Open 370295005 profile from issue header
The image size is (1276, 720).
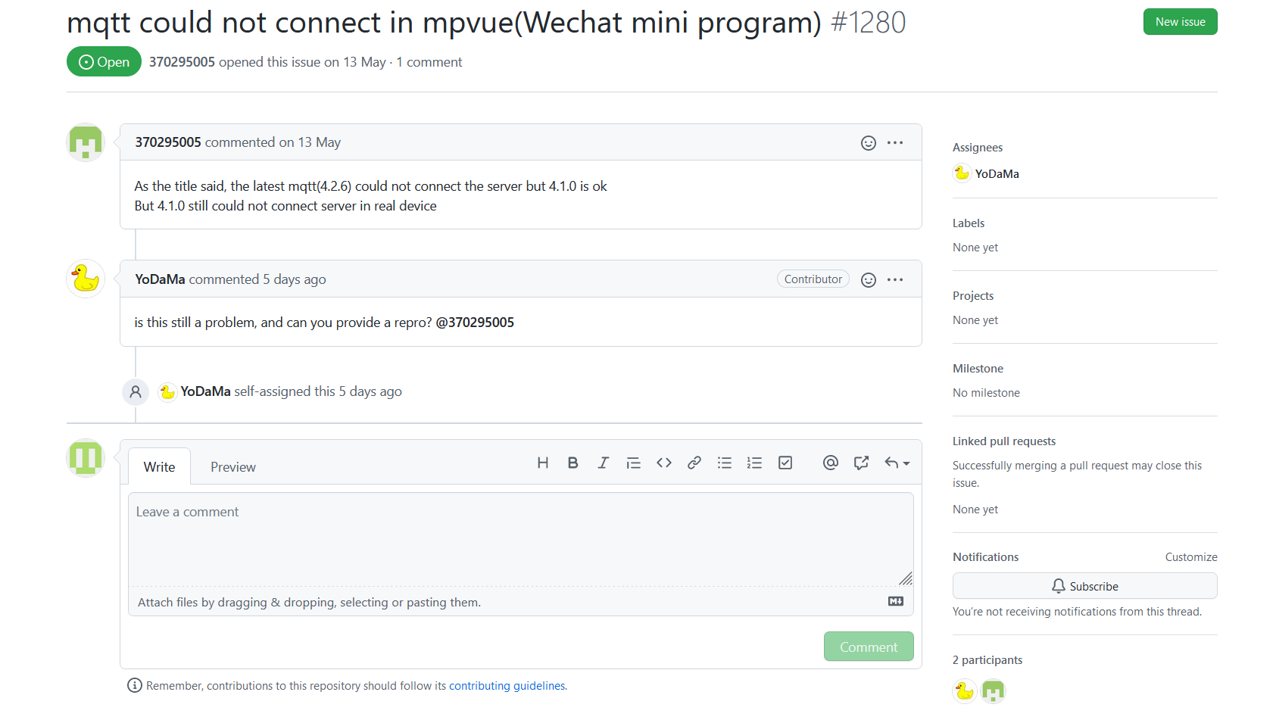pos(182,62)
